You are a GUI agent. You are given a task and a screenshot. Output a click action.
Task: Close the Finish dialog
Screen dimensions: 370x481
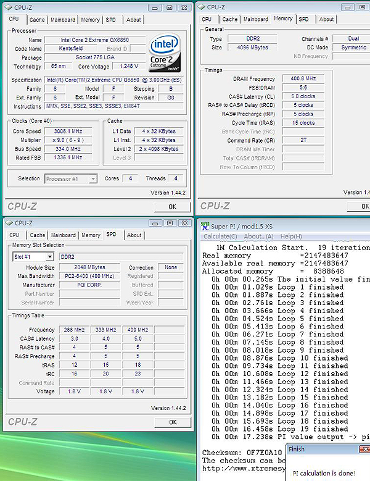click(364, 450)
